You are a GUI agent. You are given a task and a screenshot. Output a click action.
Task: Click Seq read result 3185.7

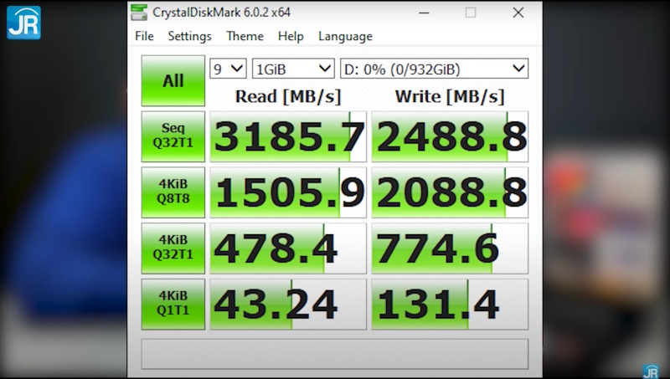288,136
